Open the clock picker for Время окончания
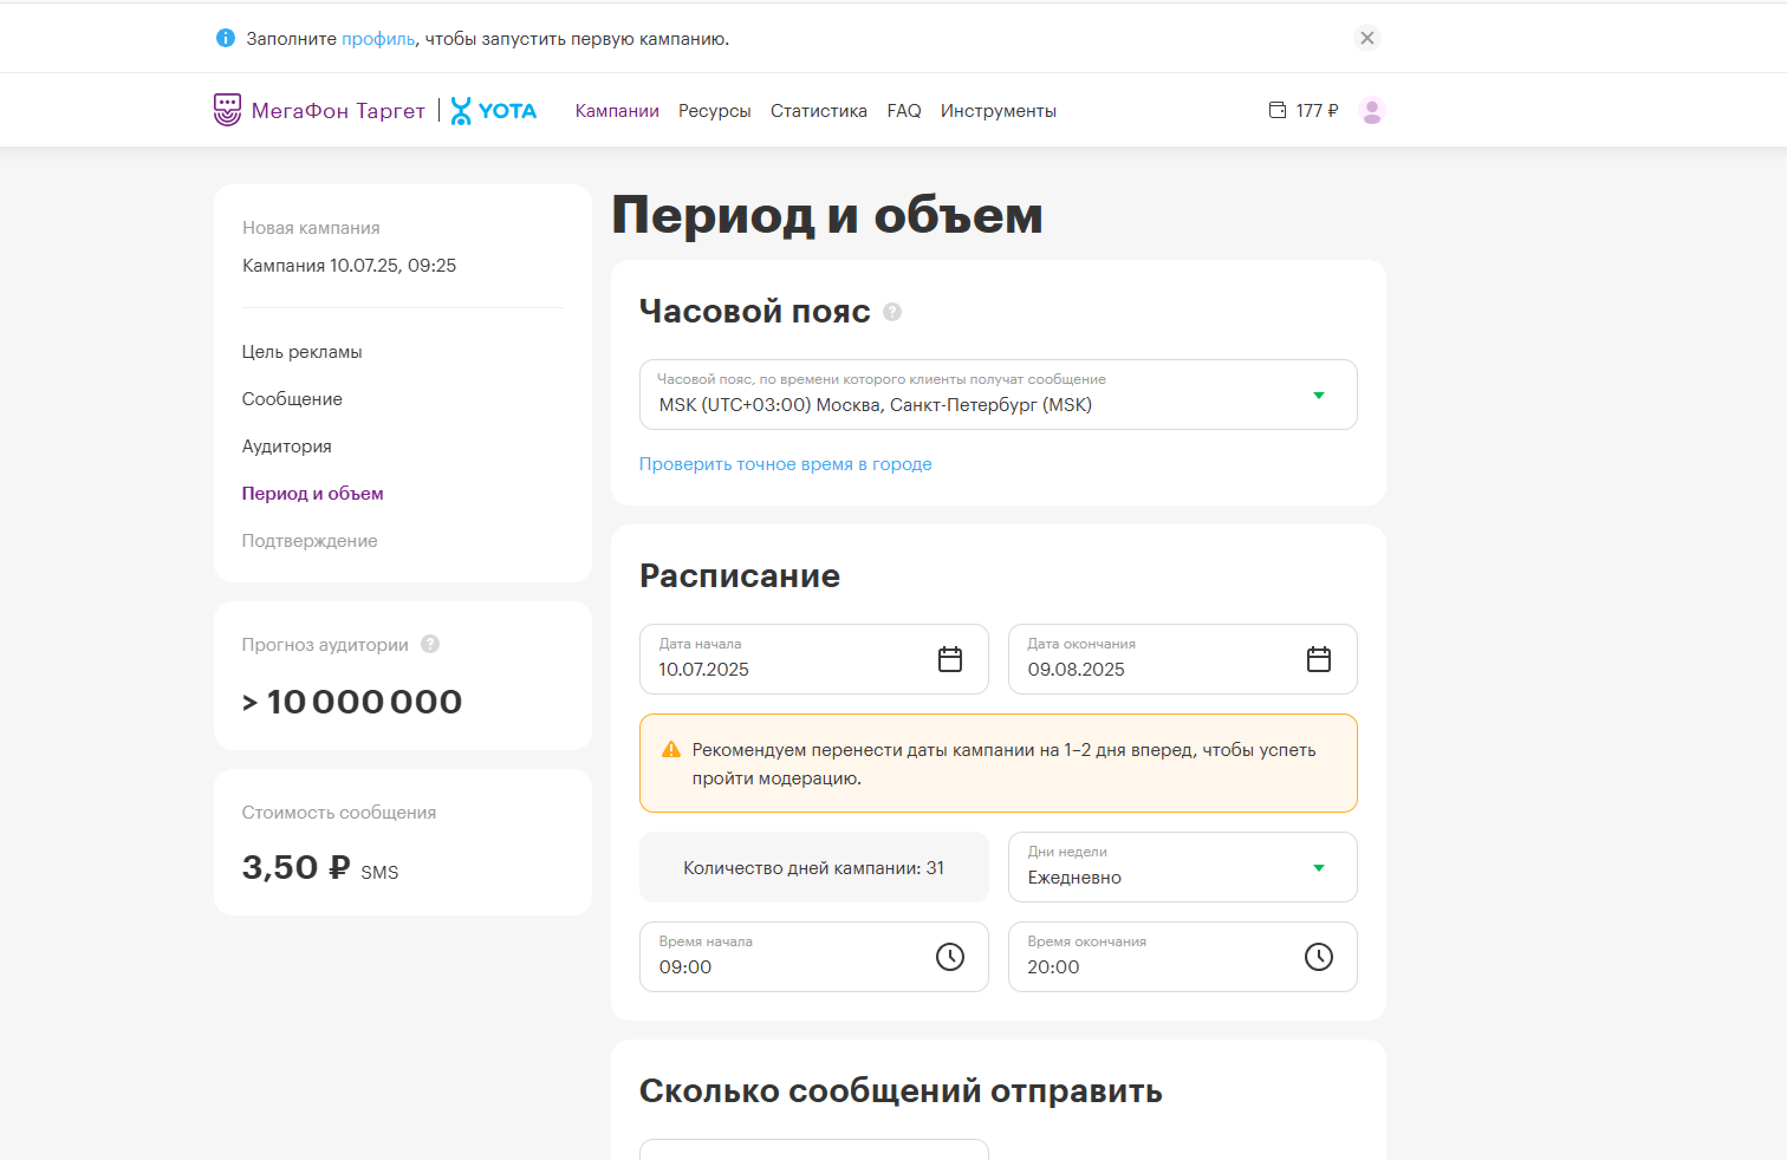 coord(1318,957)
